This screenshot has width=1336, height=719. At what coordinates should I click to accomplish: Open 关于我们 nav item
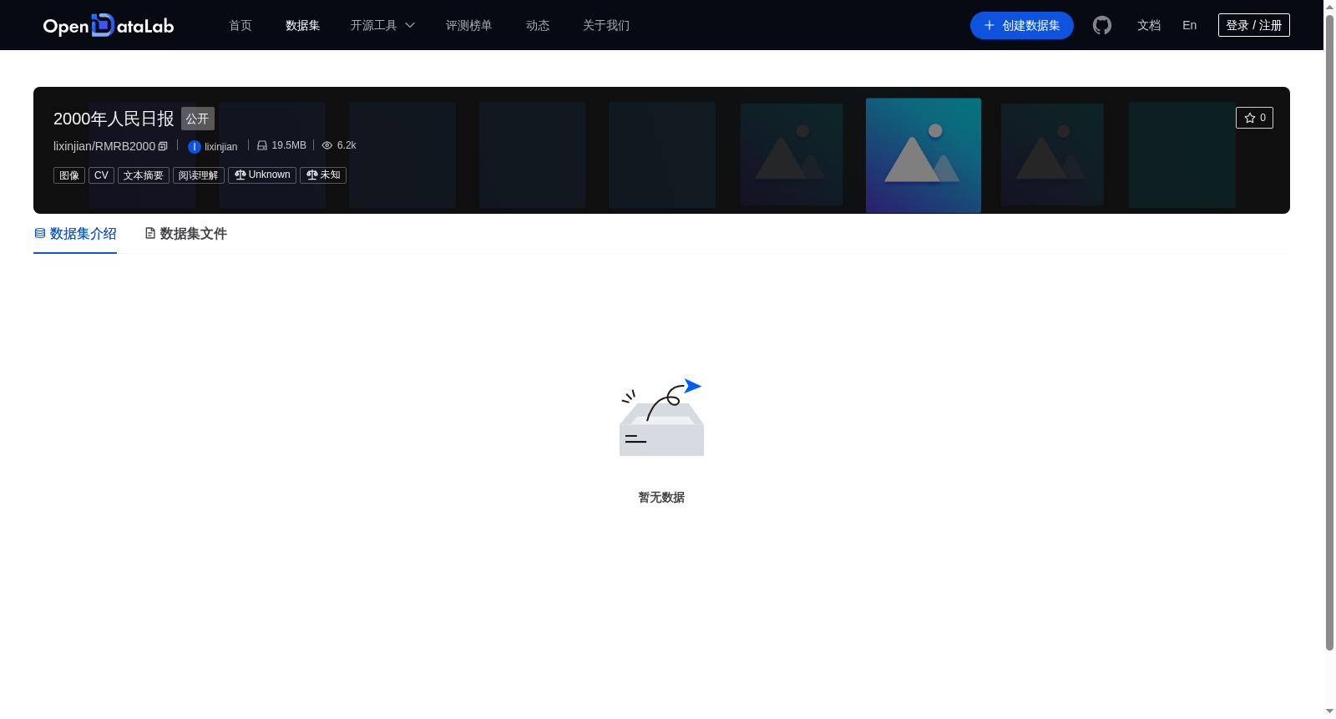606,26
